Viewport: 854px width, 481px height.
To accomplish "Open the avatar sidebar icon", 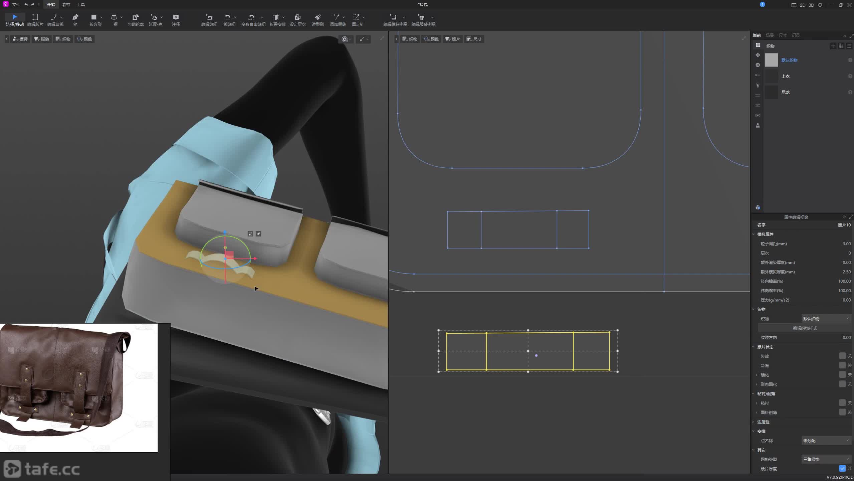I will pos(758,125).
